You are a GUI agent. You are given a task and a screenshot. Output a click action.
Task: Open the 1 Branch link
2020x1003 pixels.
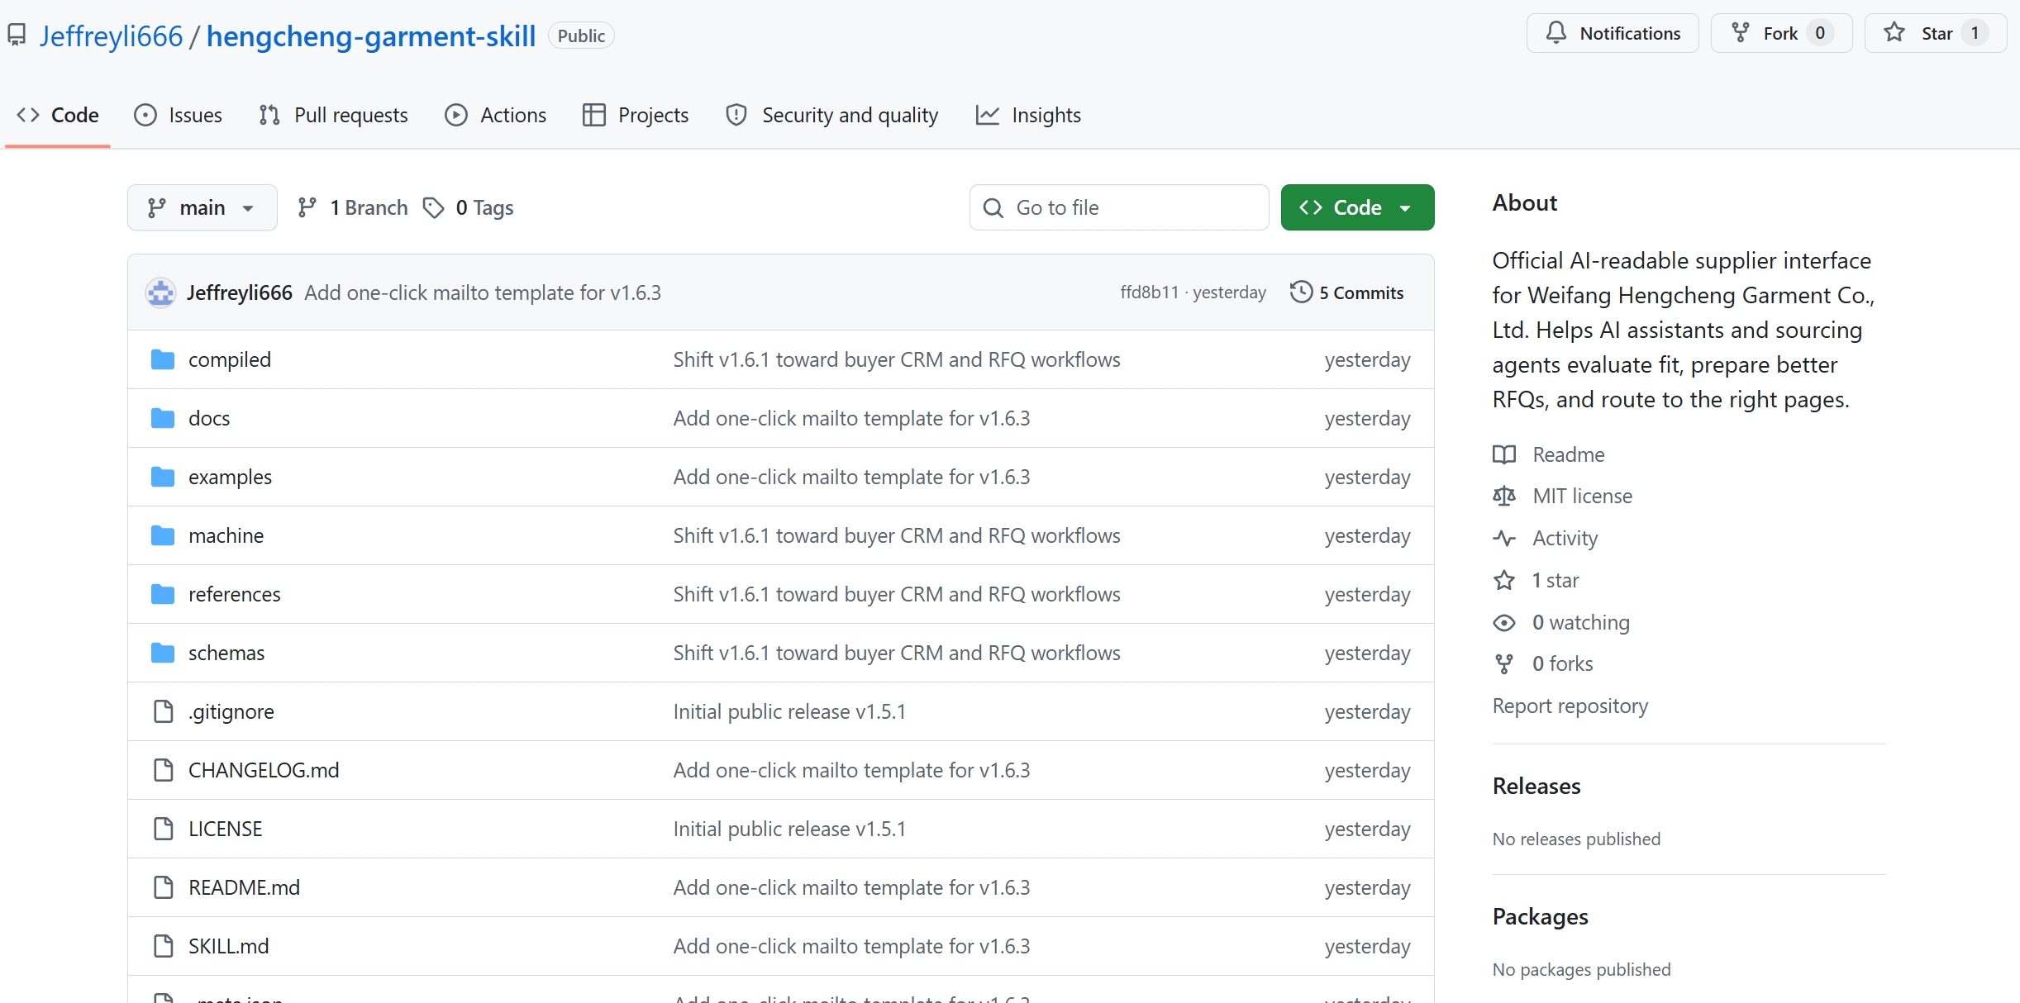click(x=353, y=207)
